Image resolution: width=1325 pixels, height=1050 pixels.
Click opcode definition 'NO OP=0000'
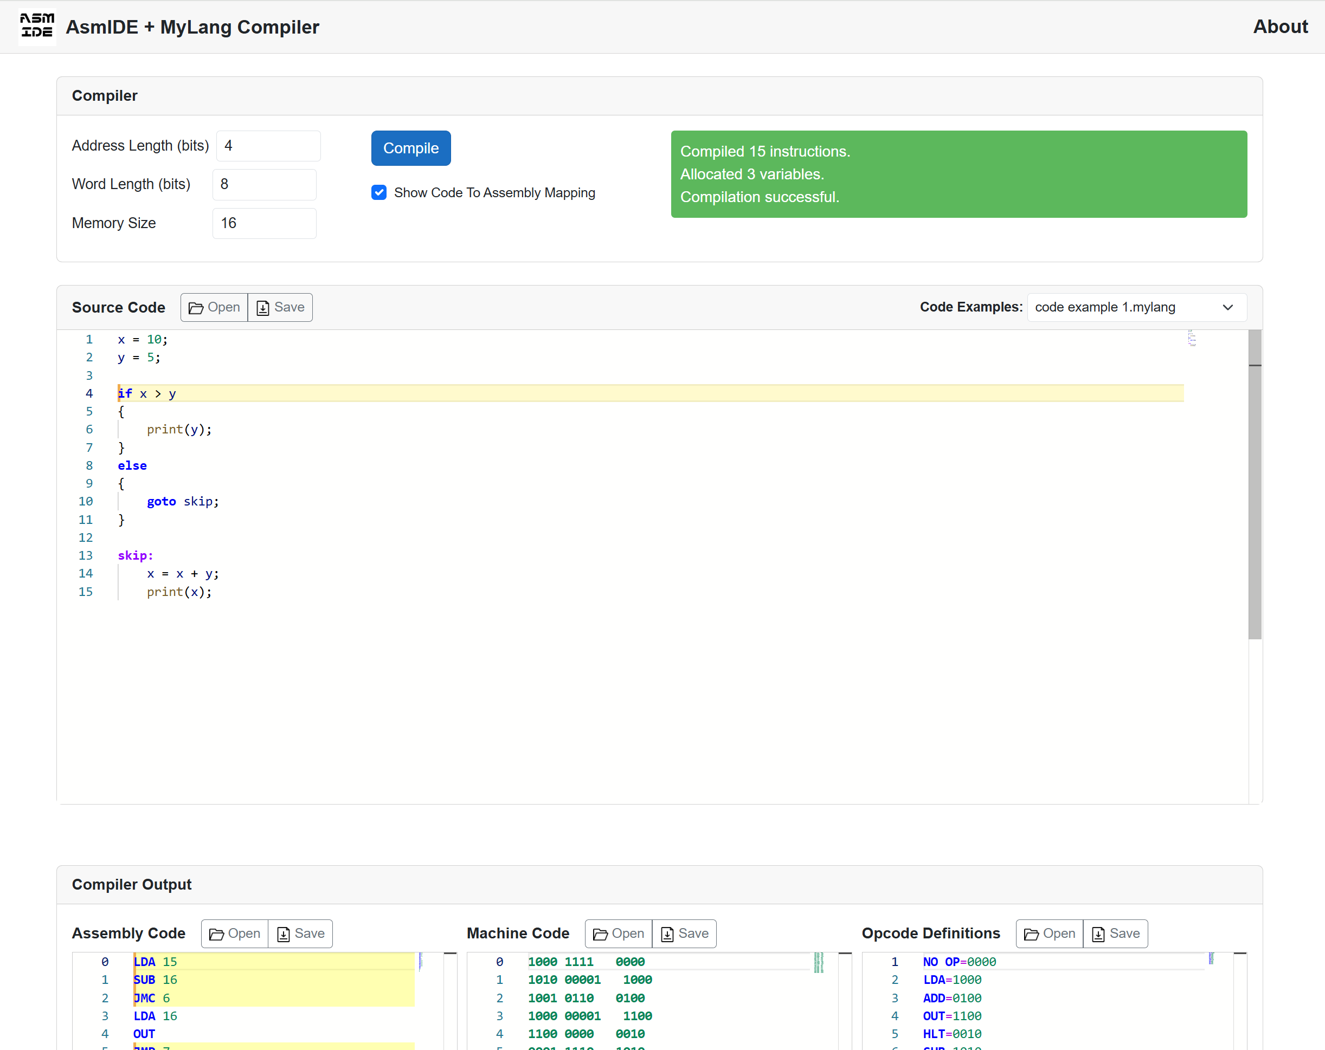(x=960, y=962)
